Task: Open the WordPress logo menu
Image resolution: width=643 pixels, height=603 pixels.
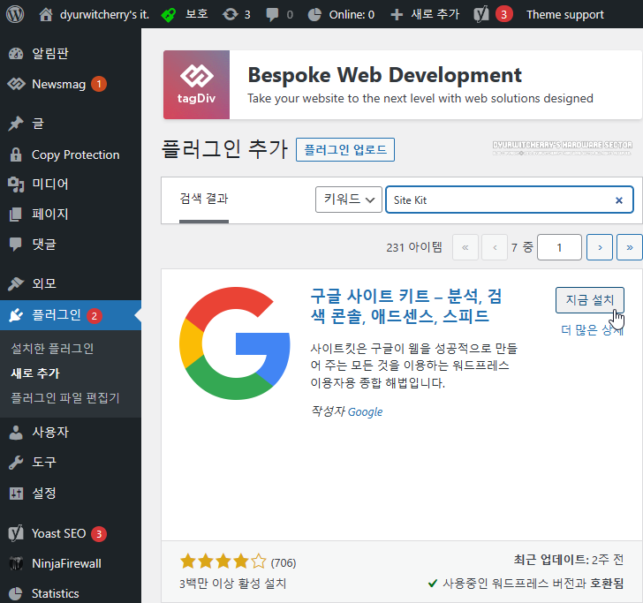Action: pos(15,14)
